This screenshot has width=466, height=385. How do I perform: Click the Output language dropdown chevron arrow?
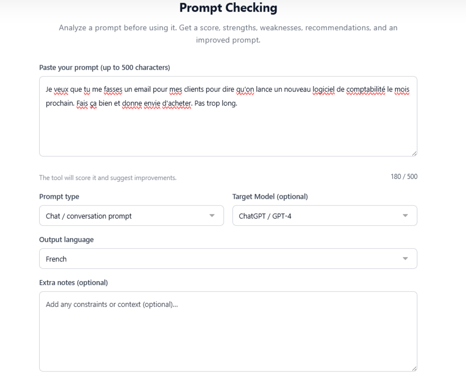click(405, 259)
